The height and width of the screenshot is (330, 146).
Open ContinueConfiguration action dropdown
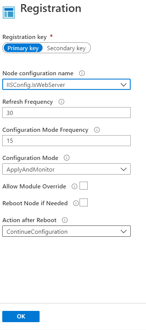(x=66, y=231)
